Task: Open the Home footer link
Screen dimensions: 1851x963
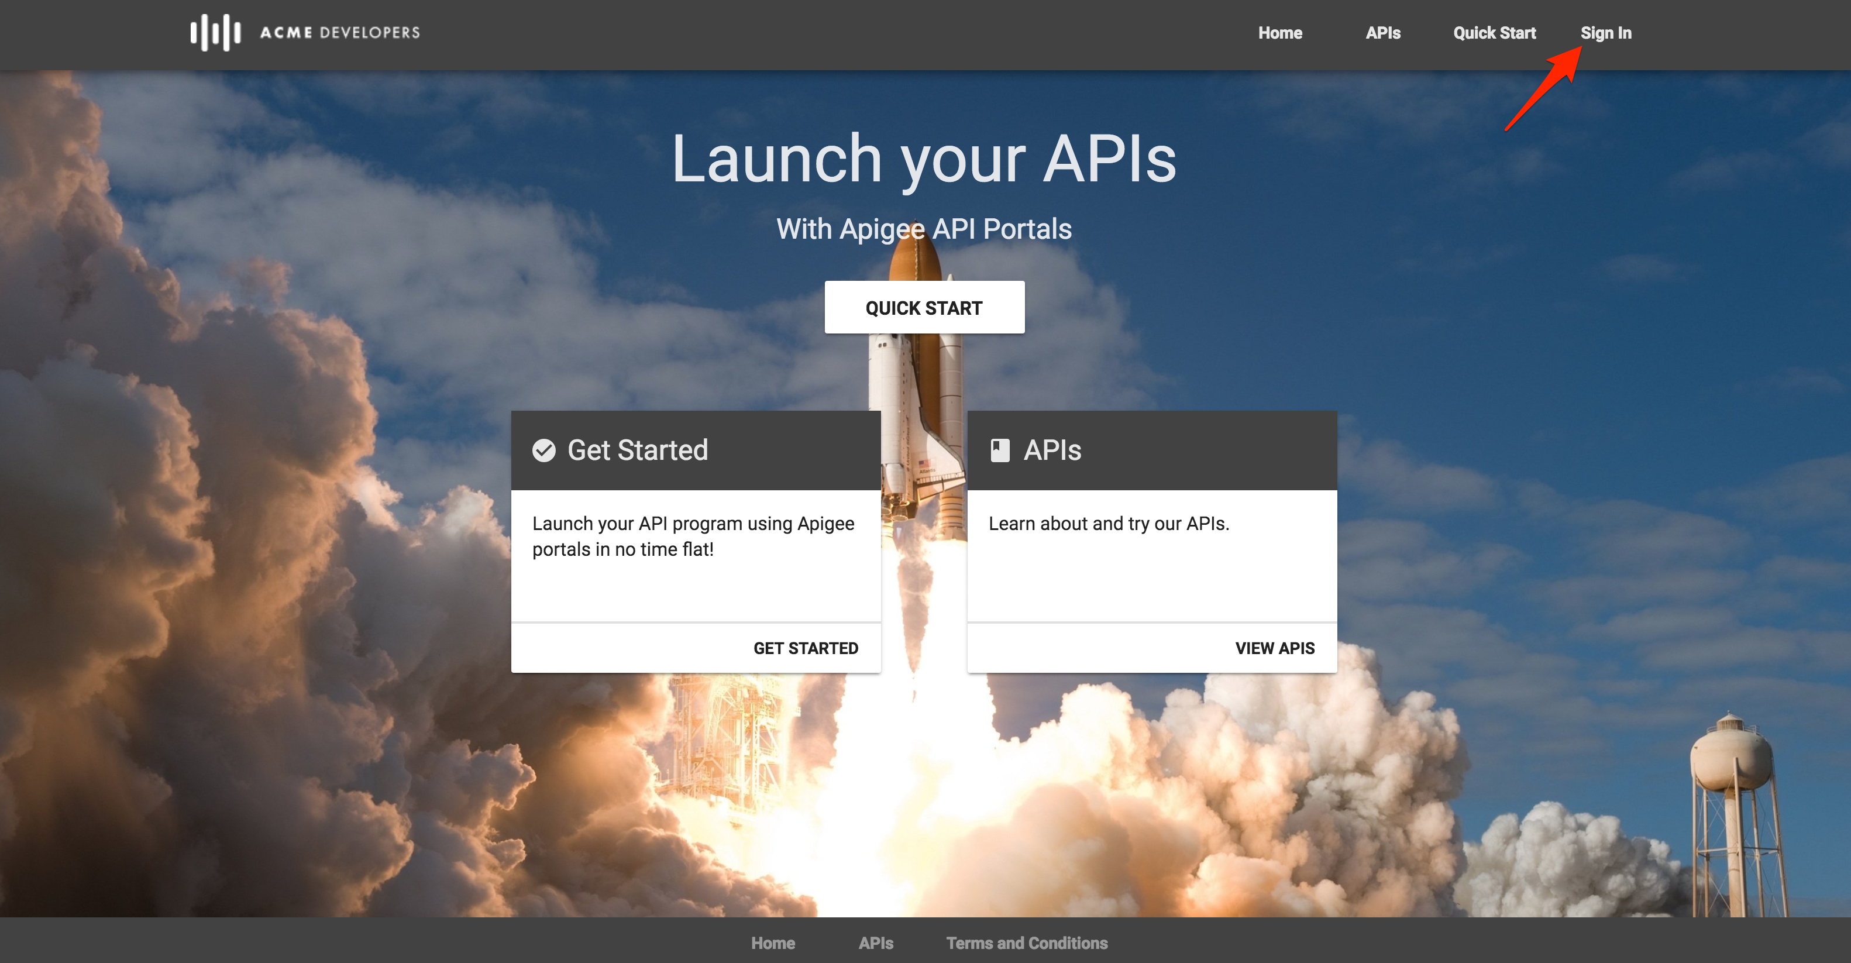Action: click(x=773, y=943)
